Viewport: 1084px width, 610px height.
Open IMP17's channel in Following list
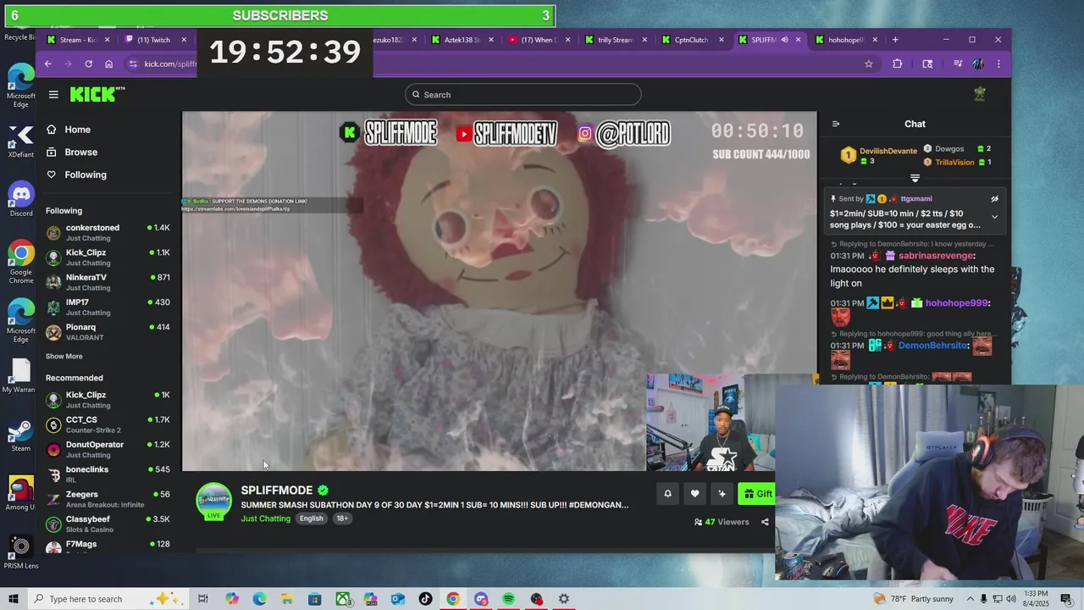[x=108, y=307]
